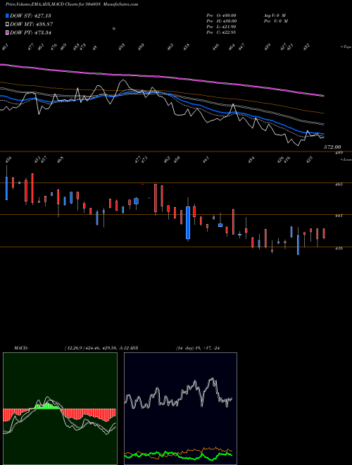Screen dimensions: 352x465
Task: Click the 'MACD:' panel heading
Action: coord(21,347)
